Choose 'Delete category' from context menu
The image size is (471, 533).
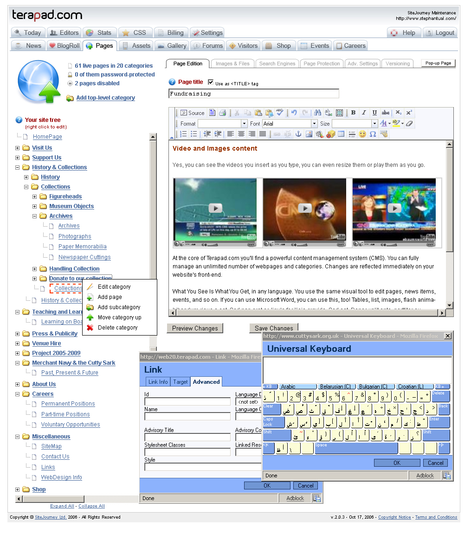pos(117,328)
